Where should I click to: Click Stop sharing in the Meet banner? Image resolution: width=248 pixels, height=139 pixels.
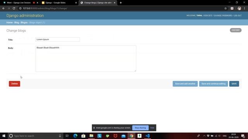(140, 128)
